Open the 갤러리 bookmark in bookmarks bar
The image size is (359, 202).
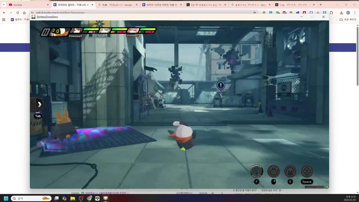20,20
